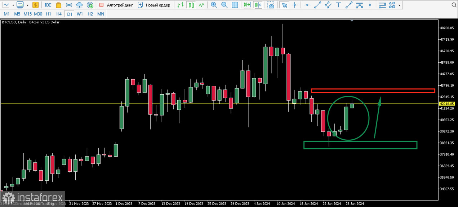The height and width of the screenshot is (207, 458).
Task: Click the Signals broadcast icon
Action: pos(69,5)
